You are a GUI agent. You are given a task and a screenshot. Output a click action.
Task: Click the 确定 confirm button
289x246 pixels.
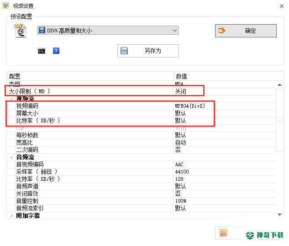[246, 31]
